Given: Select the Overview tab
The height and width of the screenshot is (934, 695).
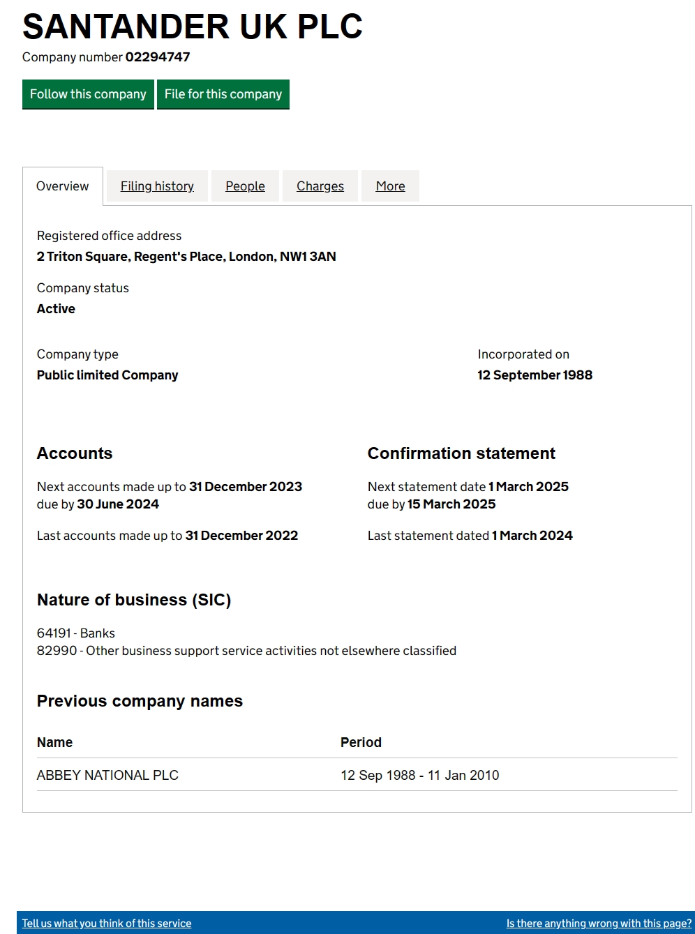Looking at the screenshot, I should (x=63, y=186).
